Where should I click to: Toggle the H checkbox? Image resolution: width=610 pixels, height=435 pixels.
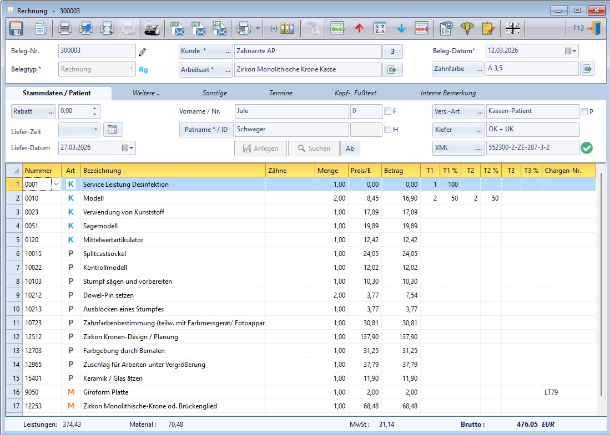coord(387,130)
